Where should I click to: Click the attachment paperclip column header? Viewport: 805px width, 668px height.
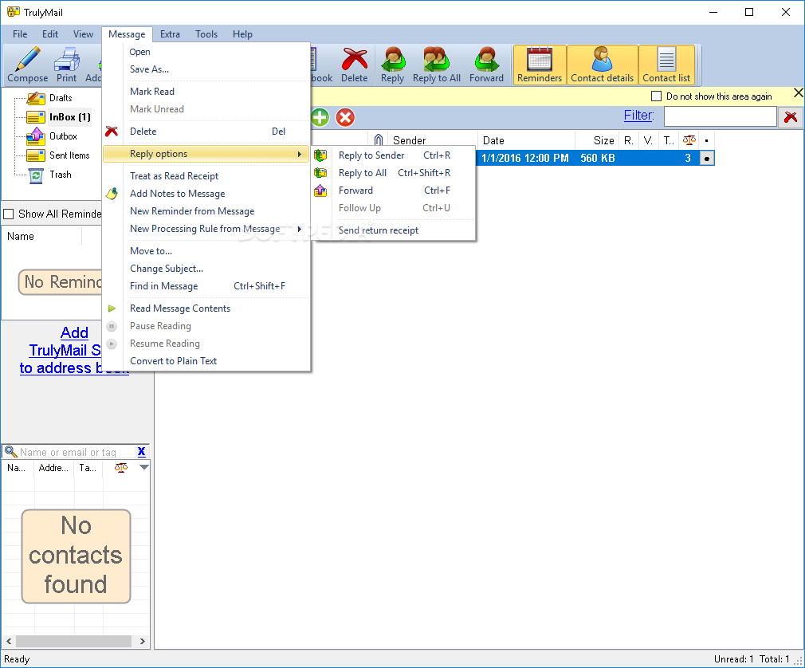[379, 140]
